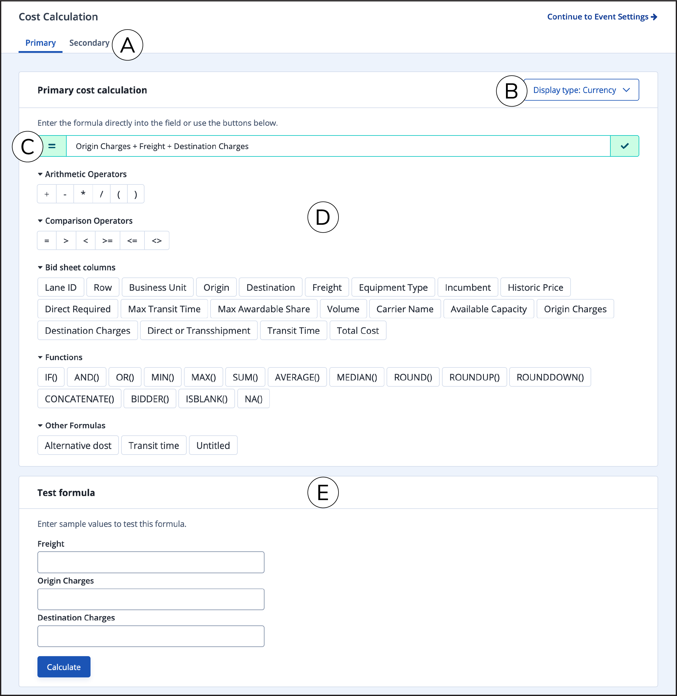Collapse the Comparison Operators section
Viewport: 677px width, 696px height.
(x=85, y=221)
